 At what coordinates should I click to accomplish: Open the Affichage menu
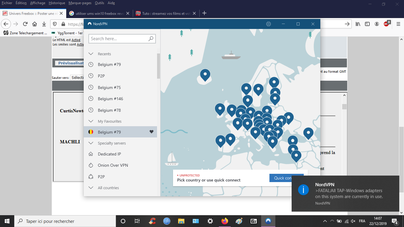38,3
